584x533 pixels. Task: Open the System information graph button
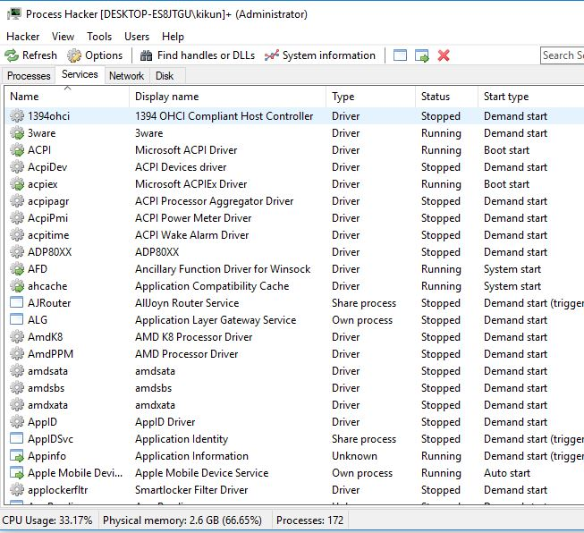pyautogui.click(x=319, y=55)
